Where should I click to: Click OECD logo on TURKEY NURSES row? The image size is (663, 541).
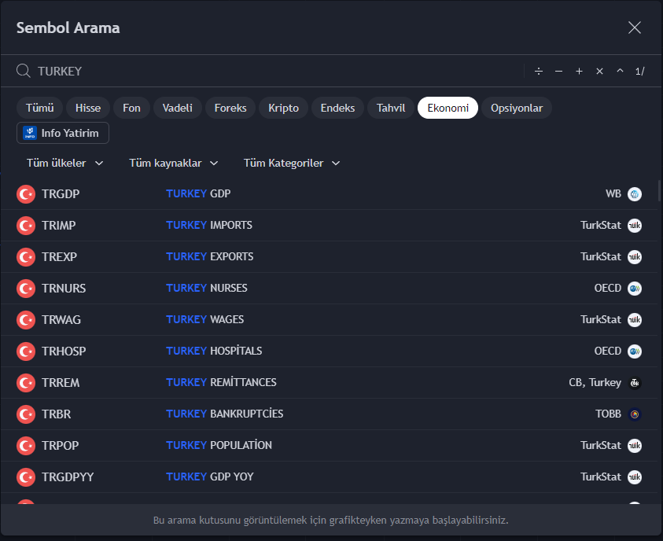click(x=634, y=289)
